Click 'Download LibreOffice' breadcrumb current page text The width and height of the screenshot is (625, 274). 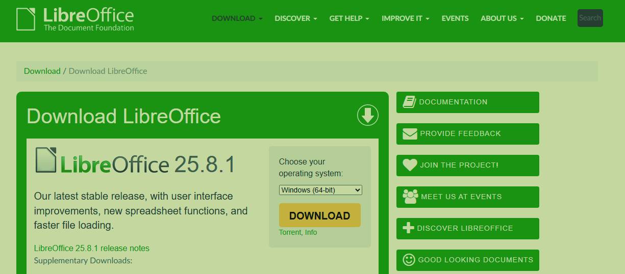coord(108,71)
